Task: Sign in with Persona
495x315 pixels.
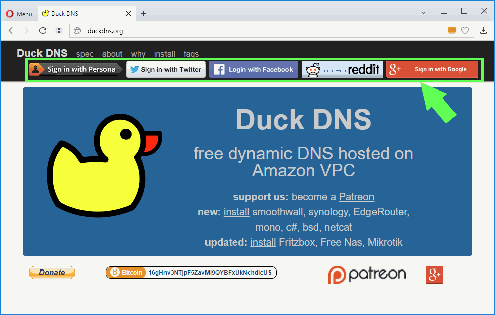Action: (x=76, y=69)
